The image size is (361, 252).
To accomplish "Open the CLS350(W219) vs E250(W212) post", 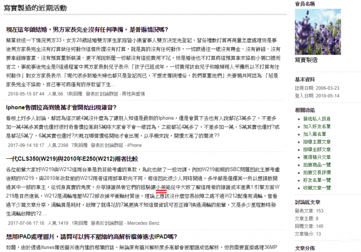I will tap(72, 159).
